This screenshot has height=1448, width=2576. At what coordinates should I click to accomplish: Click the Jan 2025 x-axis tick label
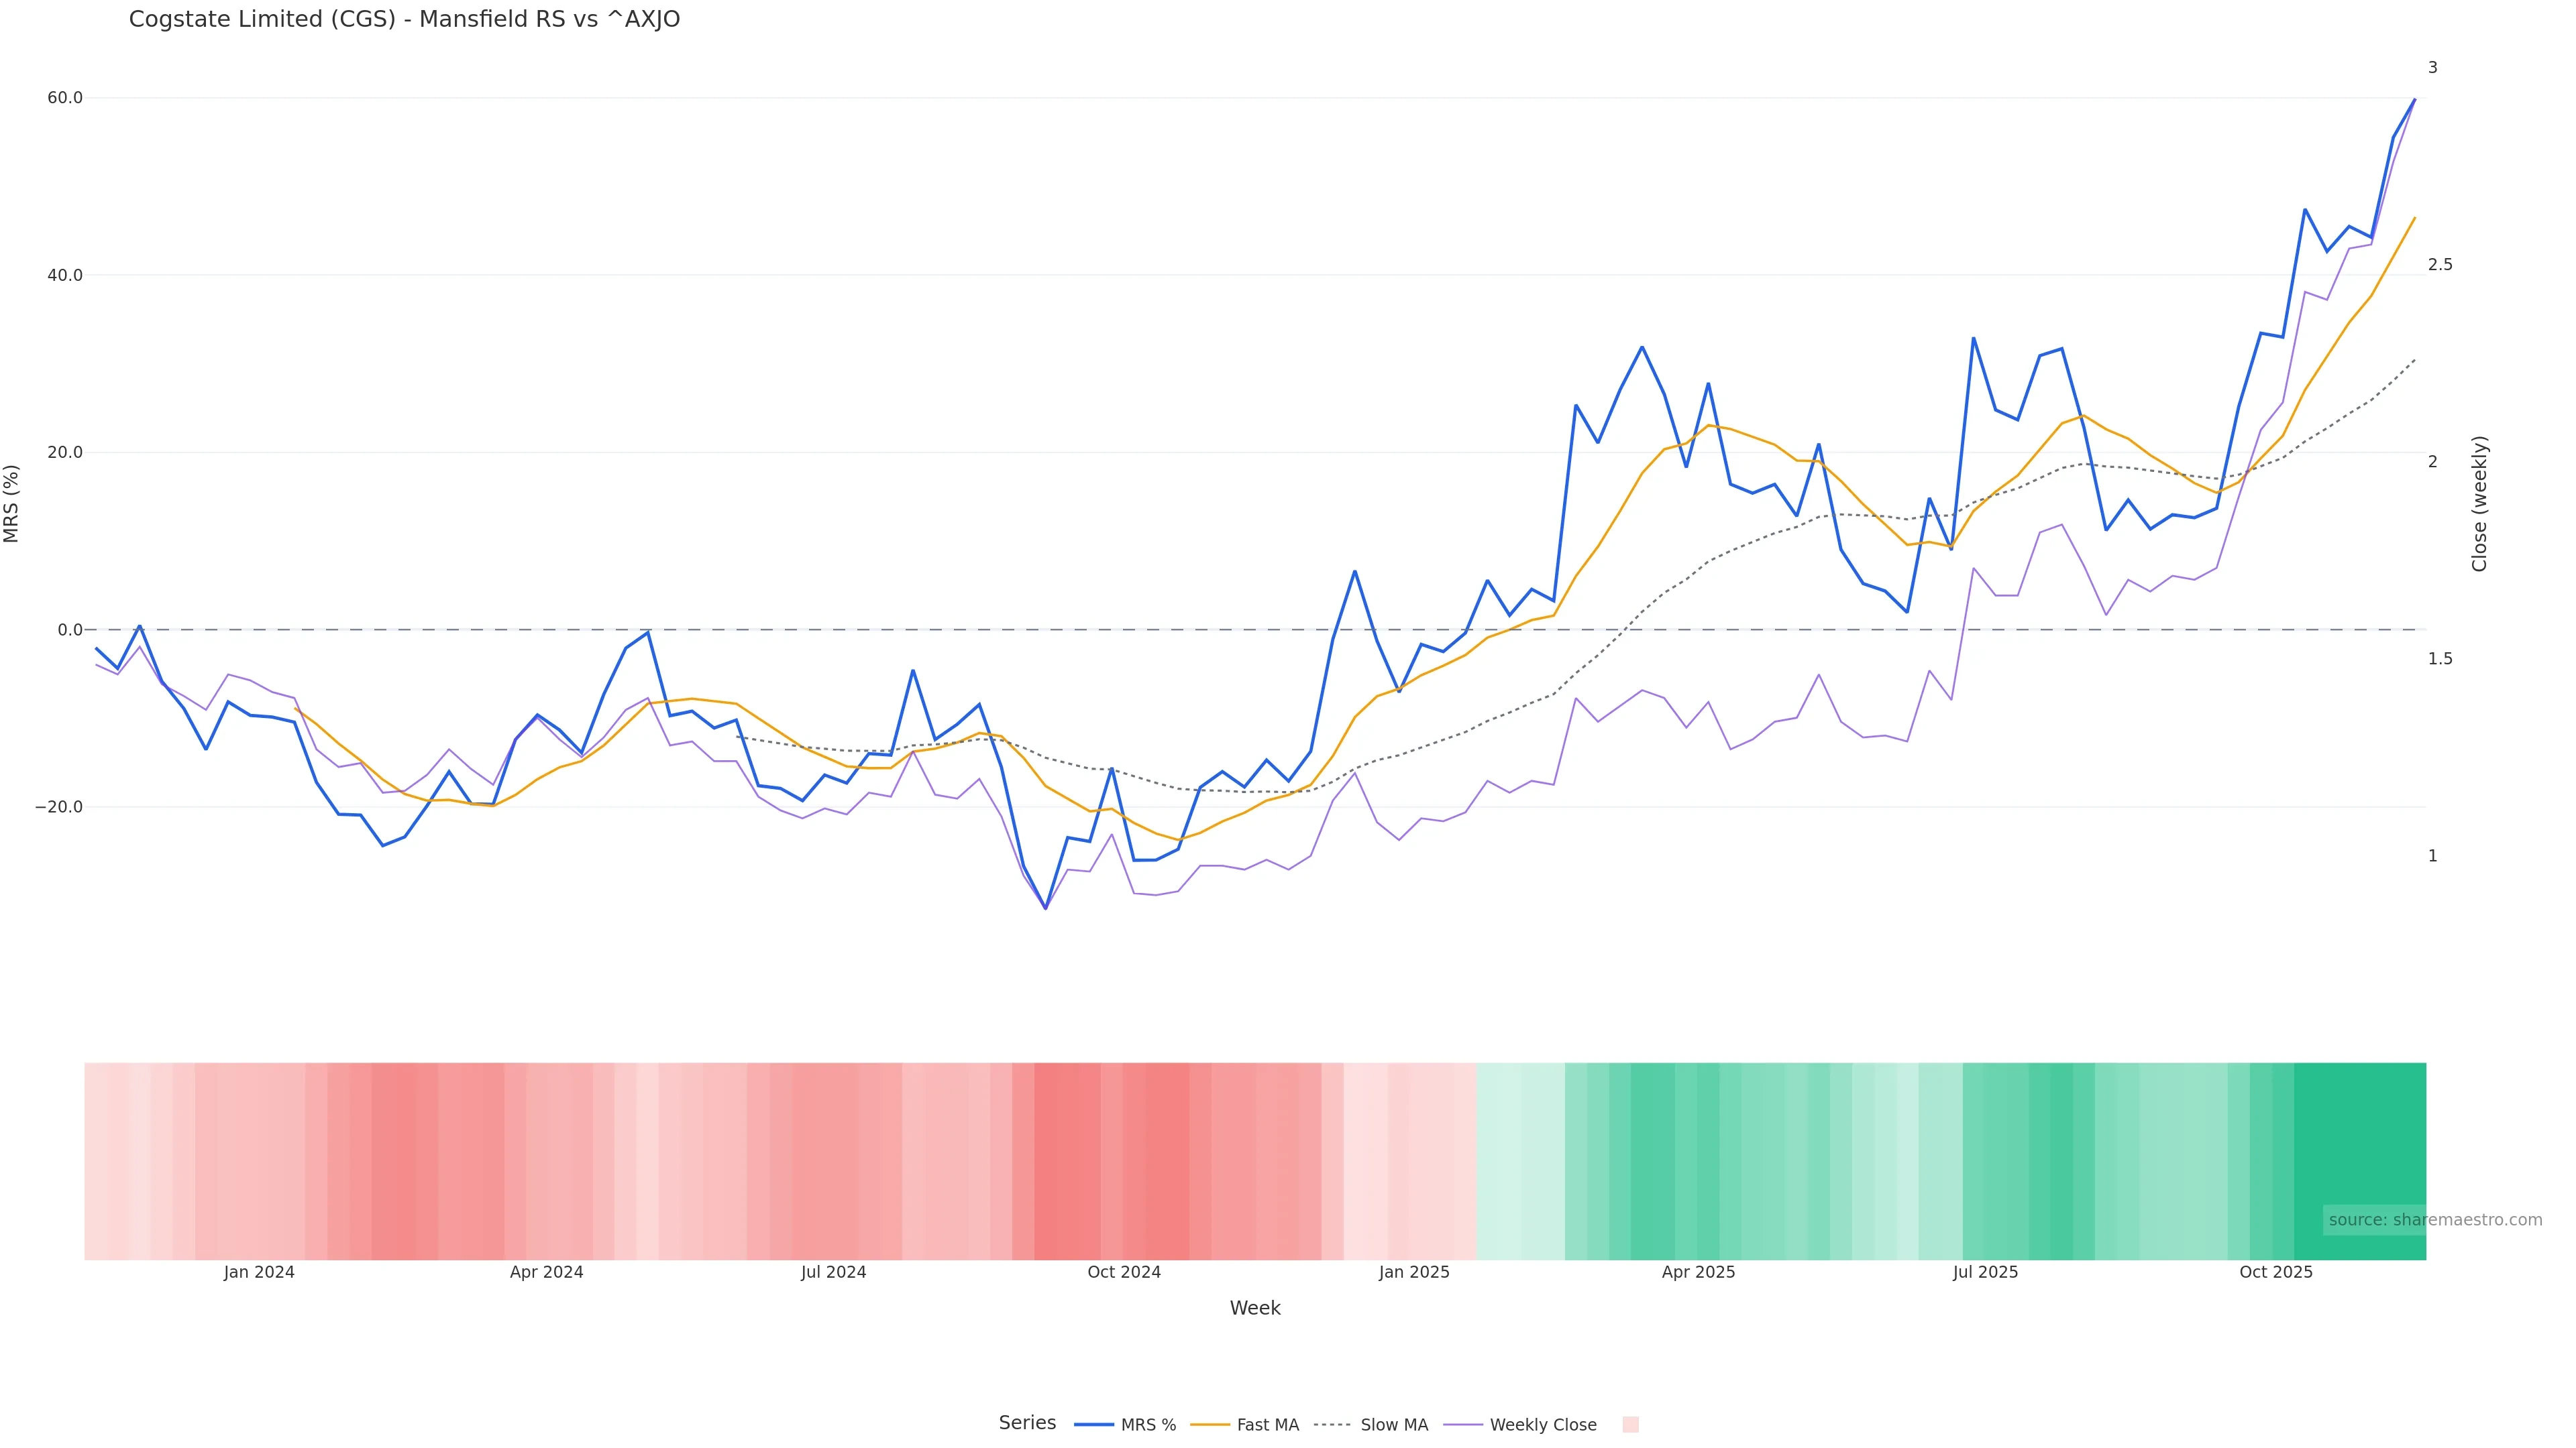coord(1413,1272)
